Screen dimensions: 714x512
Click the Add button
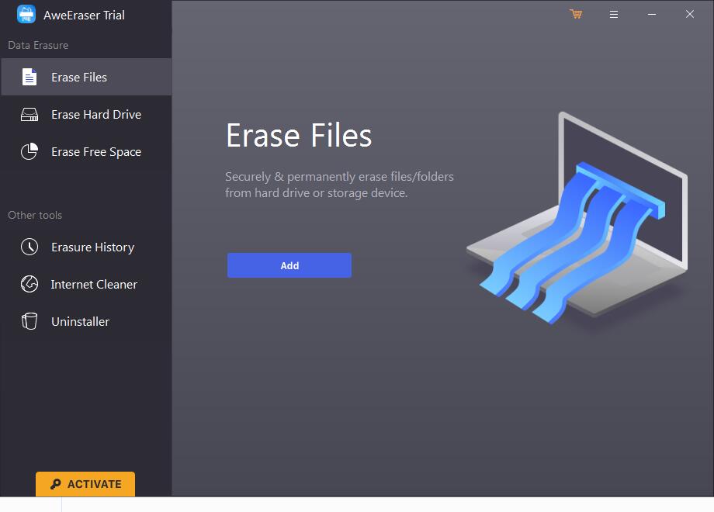pyautogui.click(x=289, y=265)
